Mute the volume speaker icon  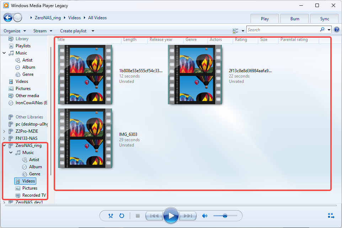pyautogui.click(x=204, y=216)
